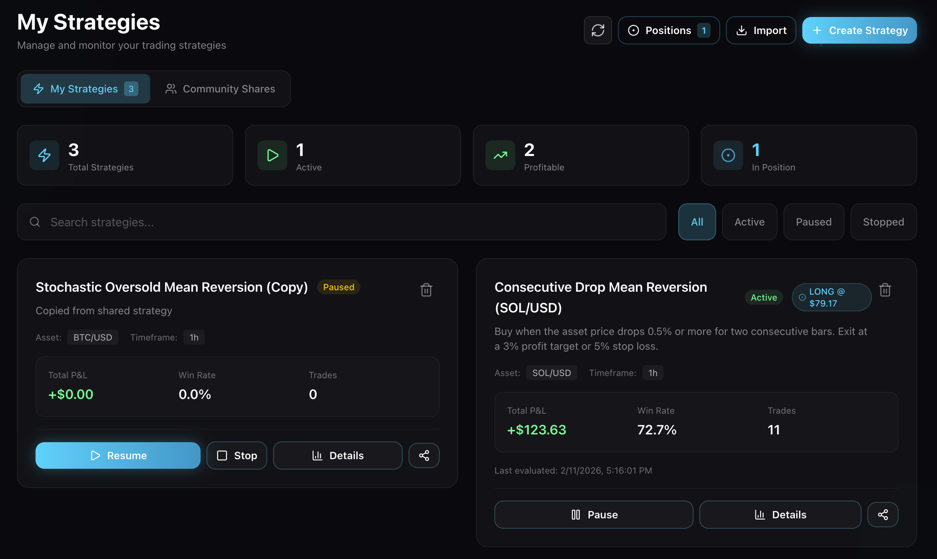Delete the Stochastic Oversold strategy via trash icon
Image resolution: width=937 pixels, height=559 pixels.
pyautogui.click(x=426, y=290)
